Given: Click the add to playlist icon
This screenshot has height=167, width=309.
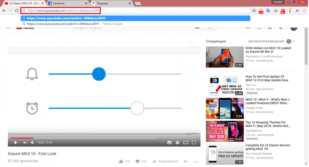Looking at the screenshot, I should pyautogui.click(x=186, y=161).
